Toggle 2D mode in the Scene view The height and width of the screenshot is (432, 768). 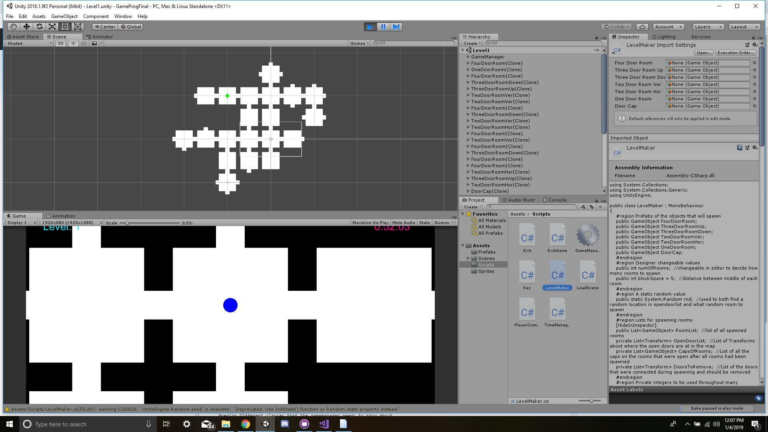tap(60, 43)
